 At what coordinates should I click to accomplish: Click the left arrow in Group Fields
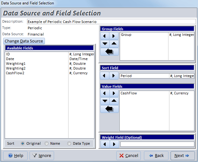point(105,36)
